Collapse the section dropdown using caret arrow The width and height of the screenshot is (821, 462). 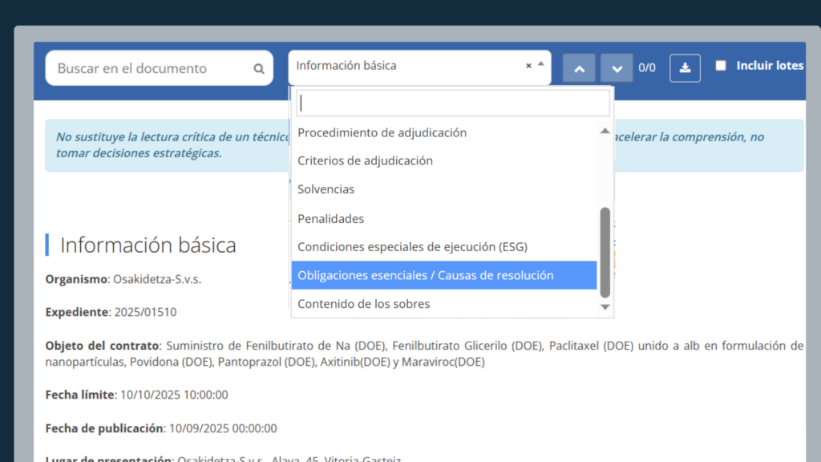[540, 64]
